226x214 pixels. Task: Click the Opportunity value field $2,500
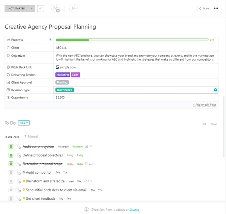pos(60,97)
